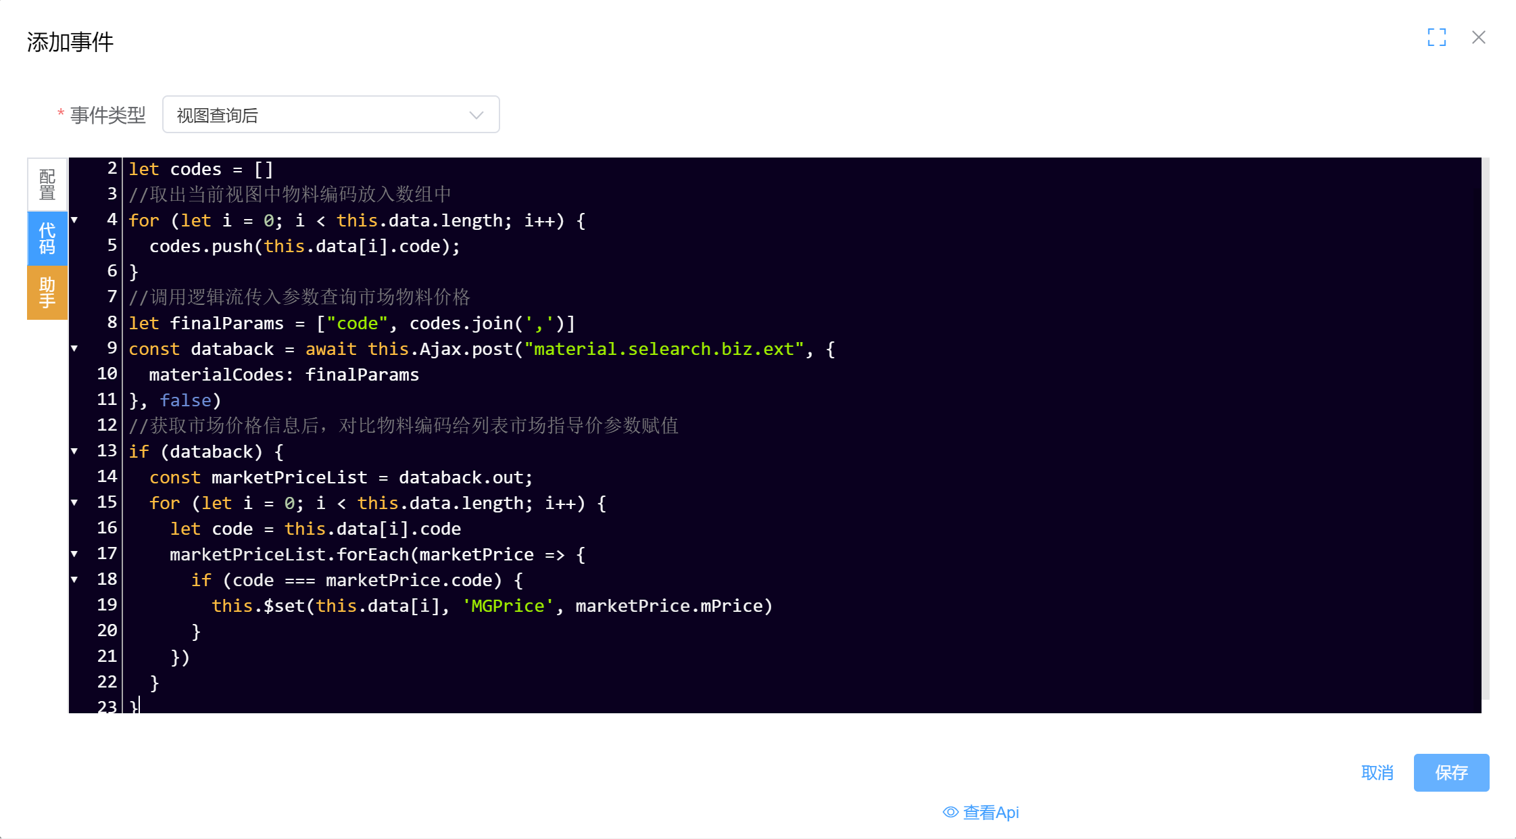Click line number 12 in the gutter
Viewport: 1516px width, 839px height.
click(x=107, y=425)
